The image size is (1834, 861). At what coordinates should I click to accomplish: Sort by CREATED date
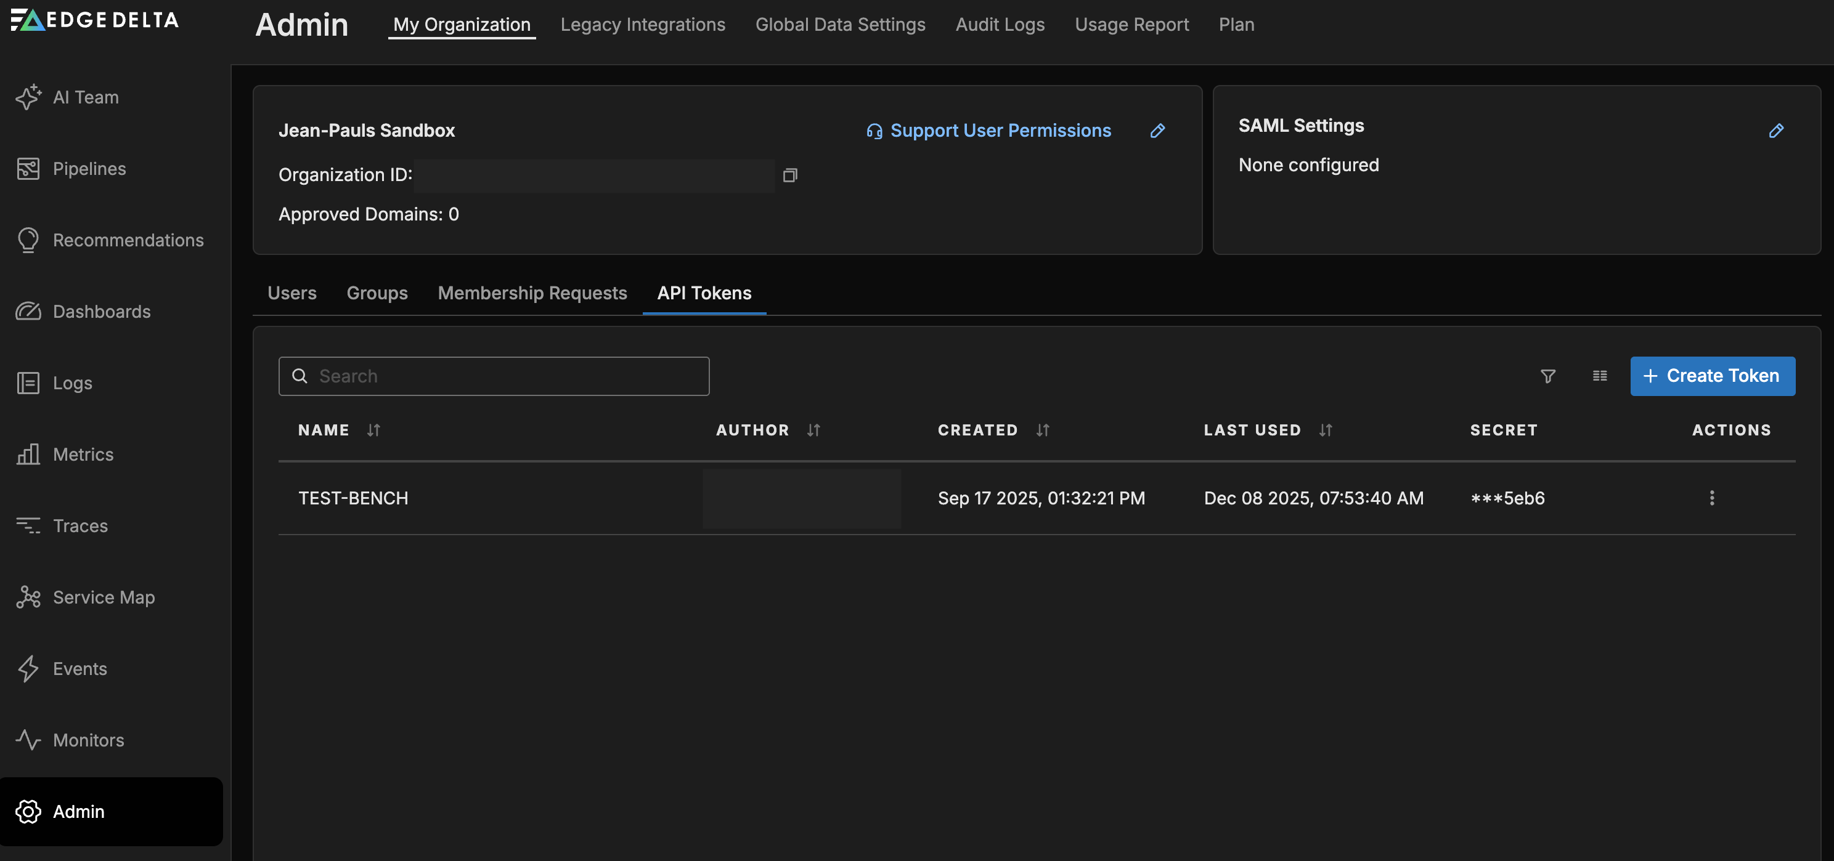1041,430
